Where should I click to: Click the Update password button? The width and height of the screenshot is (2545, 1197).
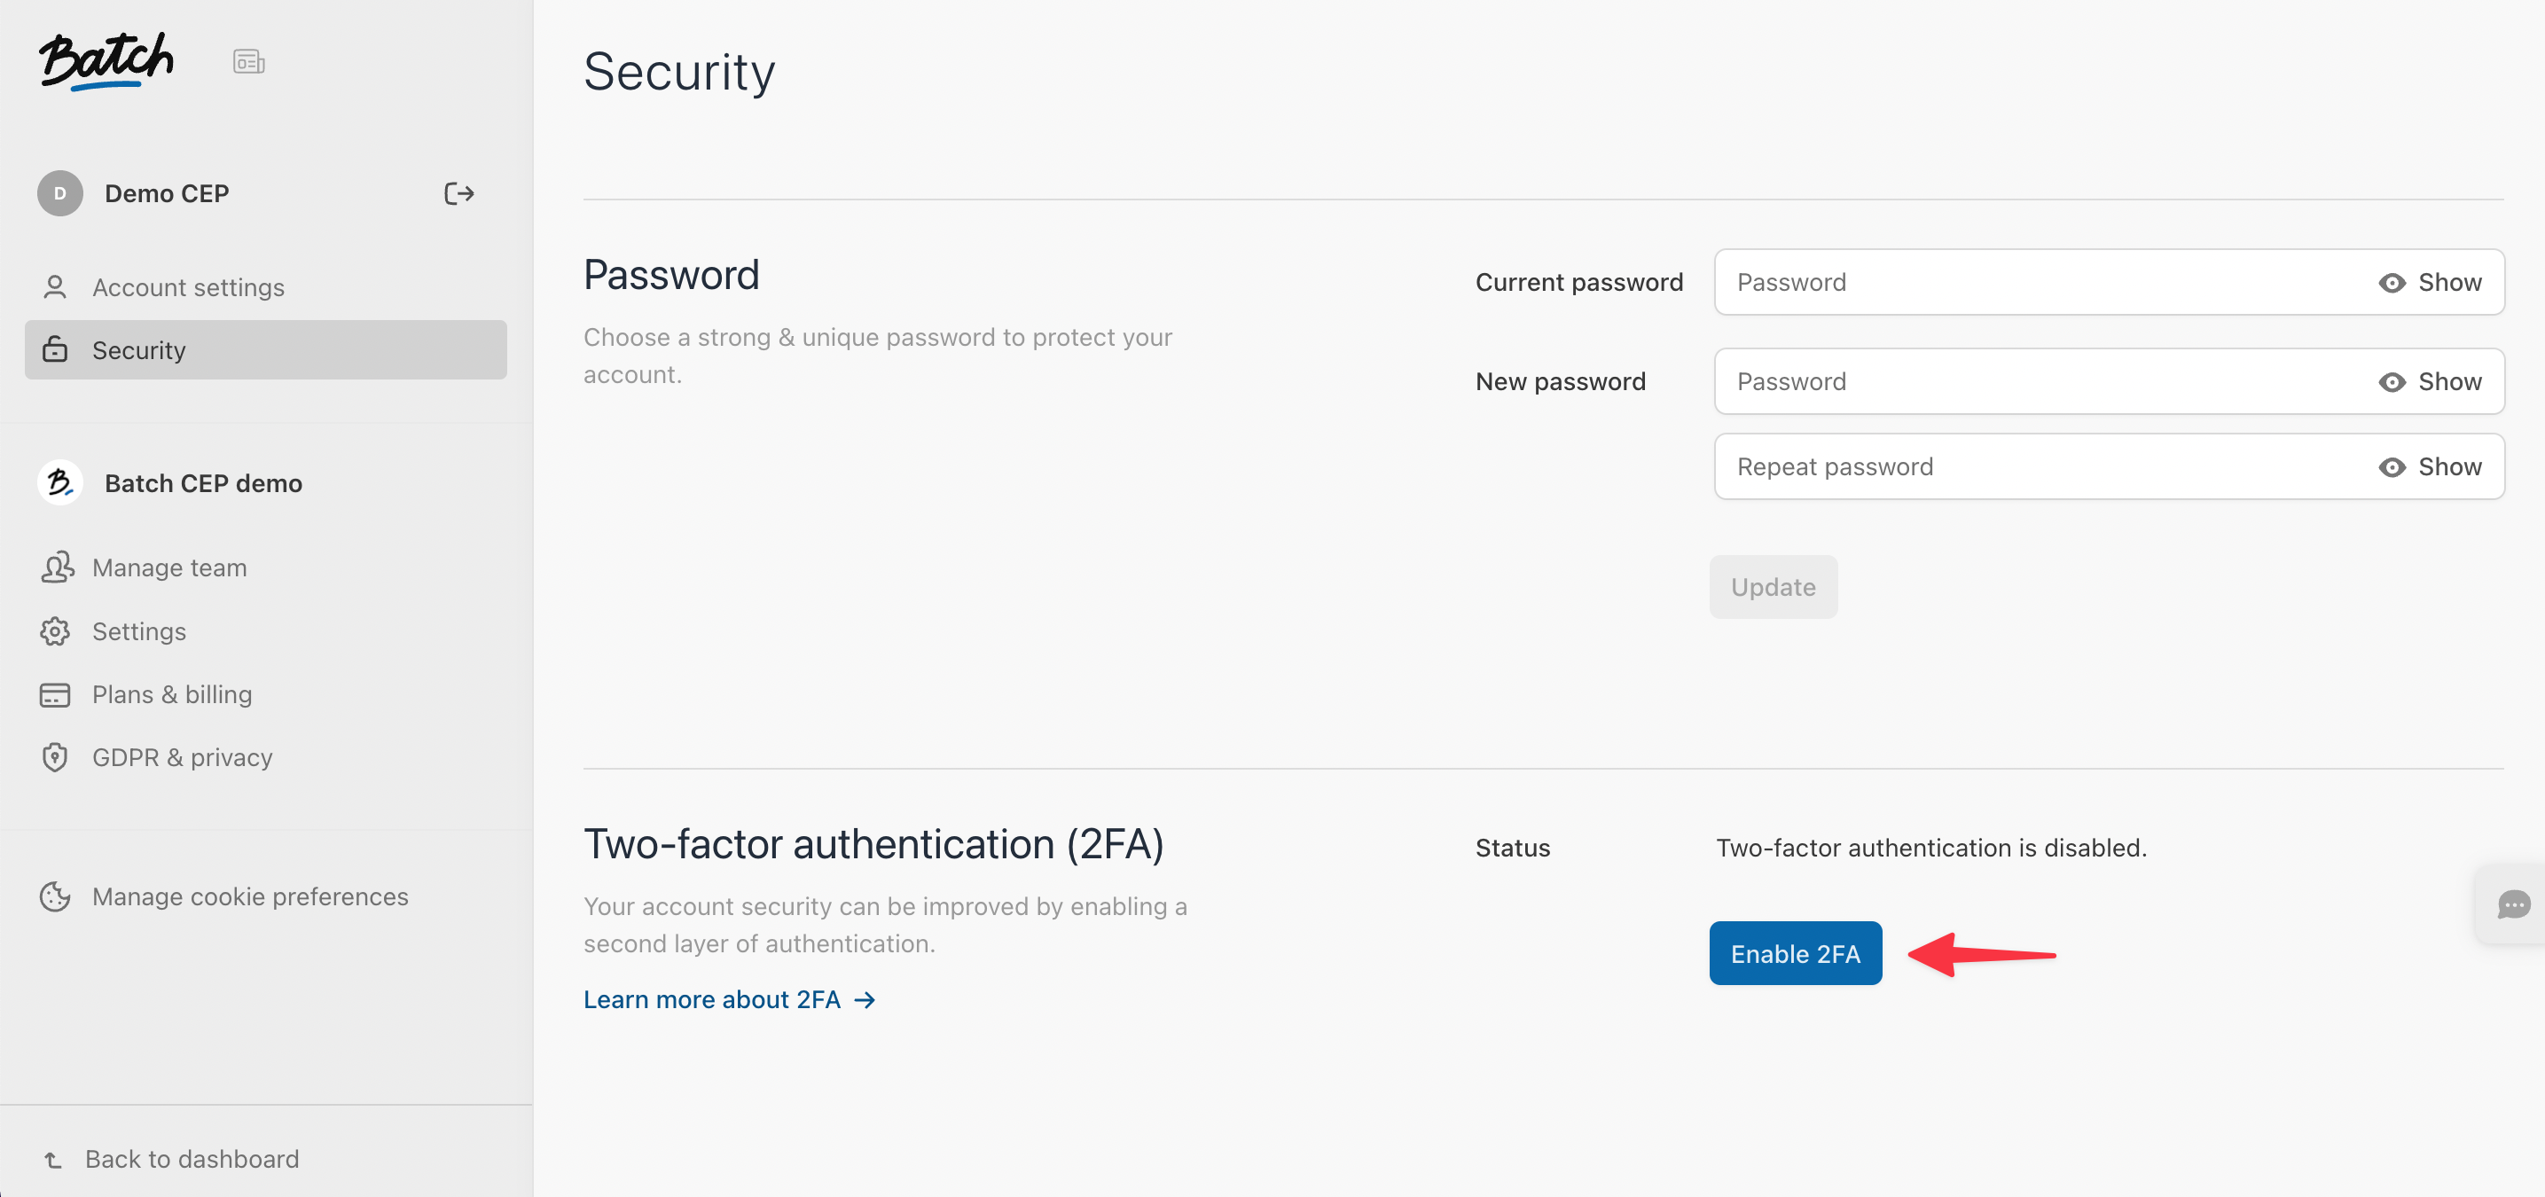coord(1773,588)
